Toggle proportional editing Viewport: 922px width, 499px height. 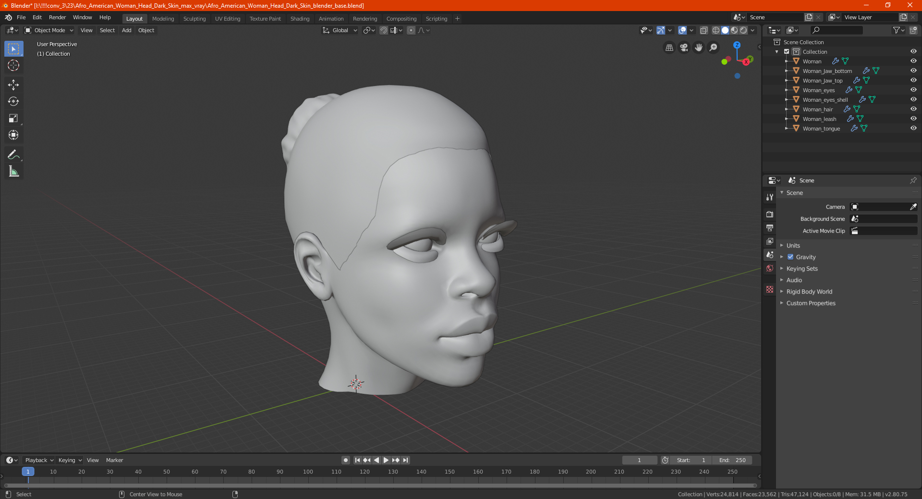411,30
